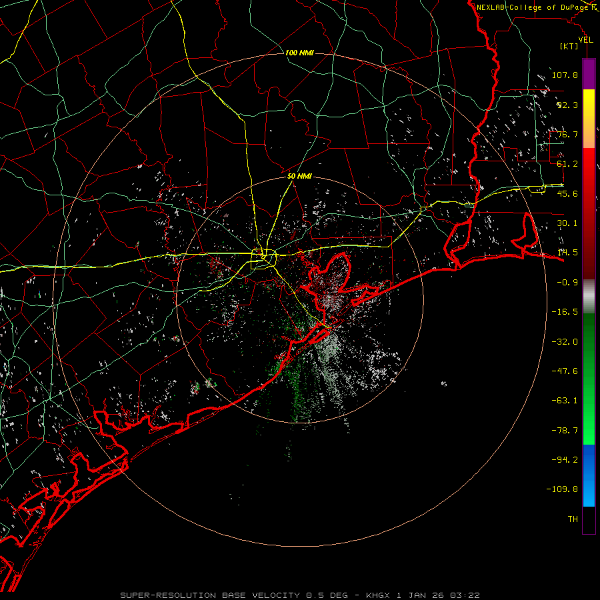The width and height of the screenshot is (600, 600).
Task: Click the NEXLAB-College of DuPage watermark text
Action: [532, 7]
